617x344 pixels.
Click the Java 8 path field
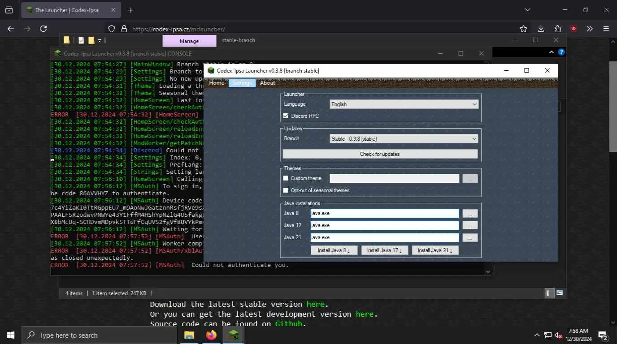coord(385,213)
